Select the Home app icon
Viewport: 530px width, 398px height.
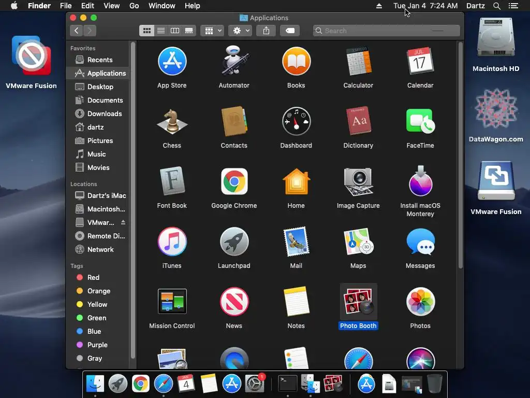pos(296,181)
